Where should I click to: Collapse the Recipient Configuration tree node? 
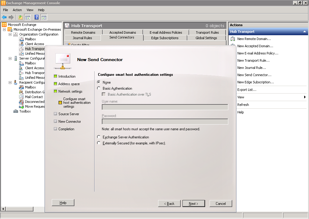point(10,82)
